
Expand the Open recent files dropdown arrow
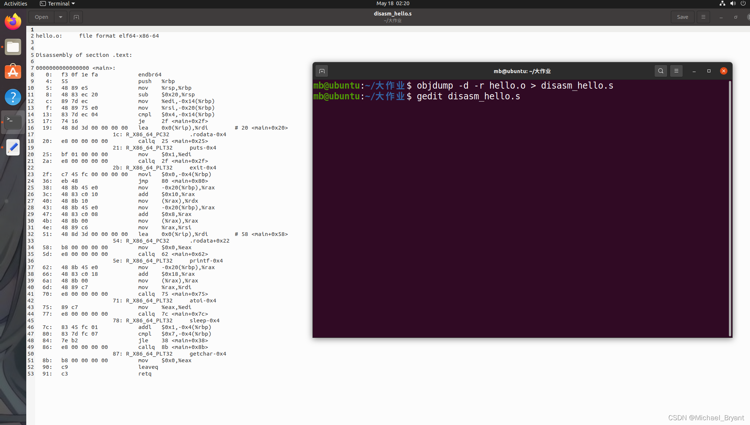click(61, 17)
